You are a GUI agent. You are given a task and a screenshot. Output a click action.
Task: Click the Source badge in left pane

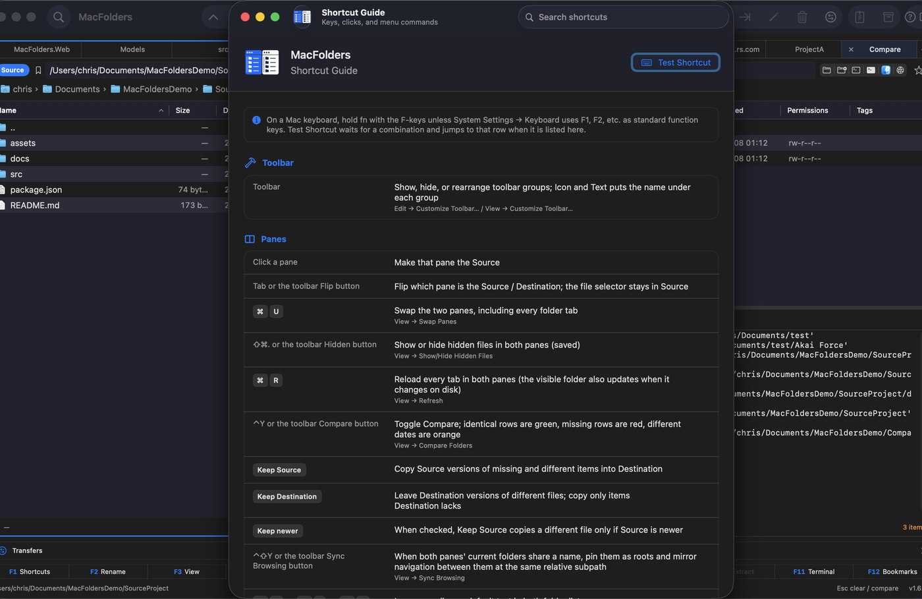pyautogui.click(x=13, y=70)
